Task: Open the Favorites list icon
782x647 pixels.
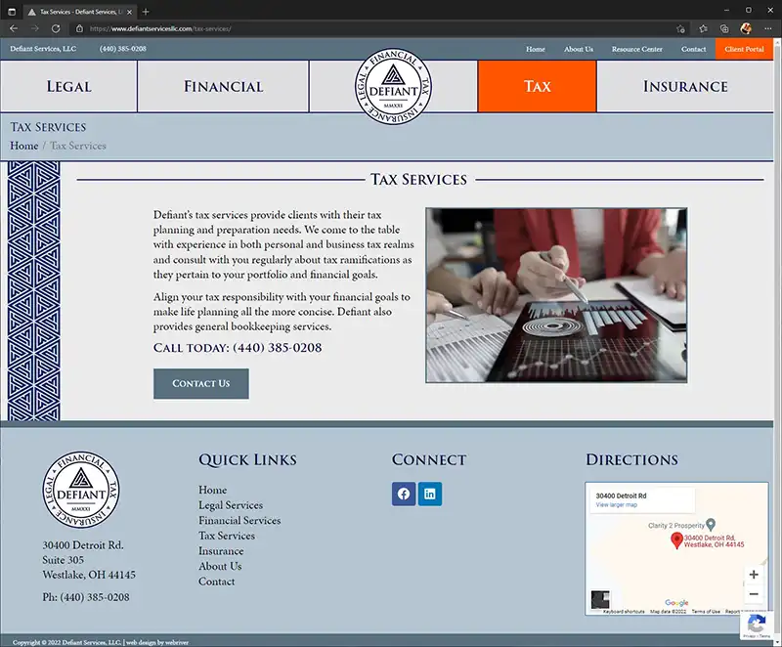Action: [x=703, y=29]
